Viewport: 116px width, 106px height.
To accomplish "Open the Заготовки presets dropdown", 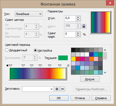I will [x=38, y=89].
